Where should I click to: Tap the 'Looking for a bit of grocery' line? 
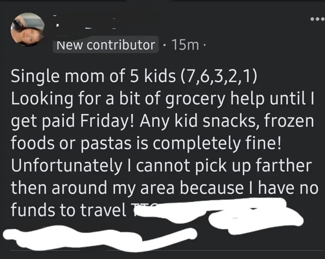coord(163,99)
